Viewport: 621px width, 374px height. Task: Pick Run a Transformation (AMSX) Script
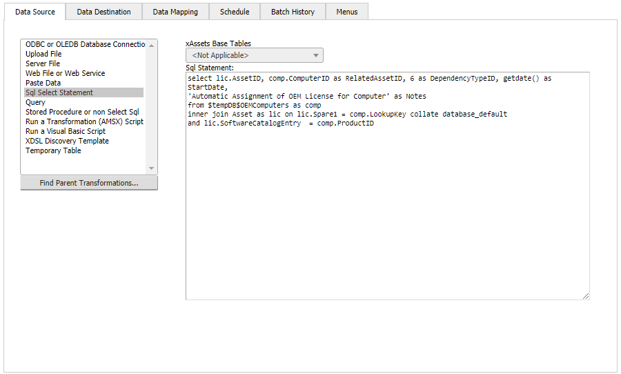(84, 121)
